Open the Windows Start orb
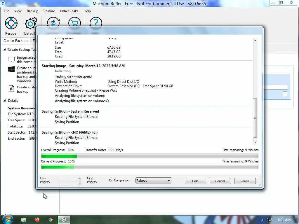 pyautogui.click(x=7, y=219)
